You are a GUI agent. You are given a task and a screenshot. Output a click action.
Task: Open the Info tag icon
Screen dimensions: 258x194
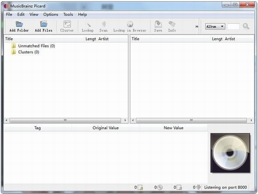[172, 24]
